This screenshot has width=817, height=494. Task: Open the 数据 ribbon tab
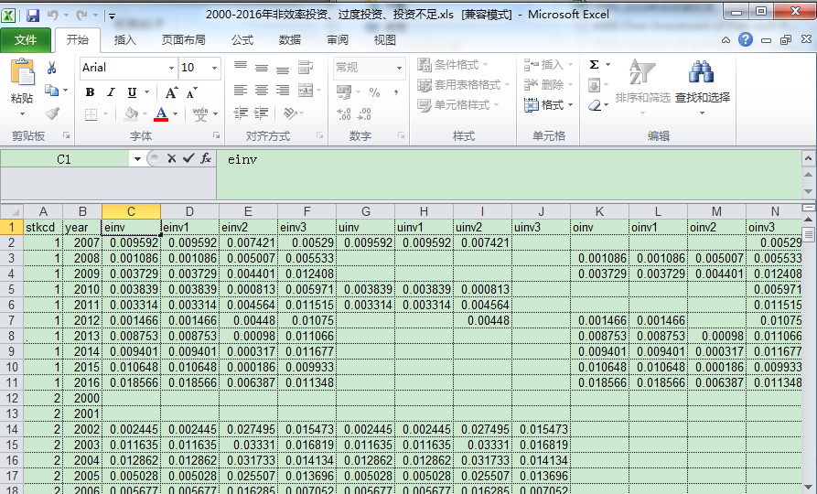point(290,40)
